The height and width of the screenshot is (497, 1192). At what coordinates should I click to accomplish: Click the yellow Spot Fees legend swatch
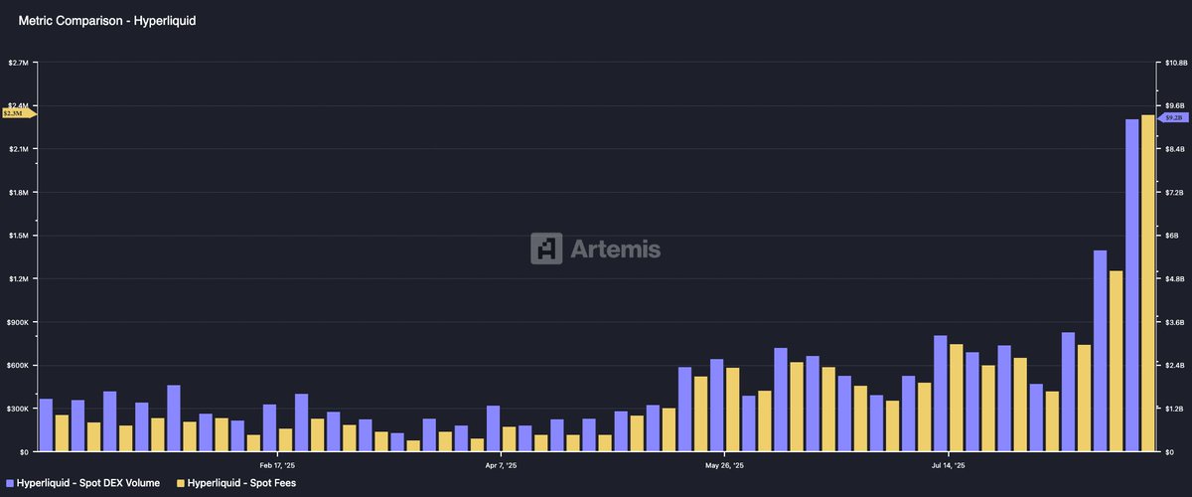click(181, 483)
